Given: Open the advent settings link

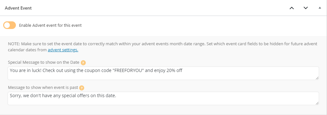Looking at the screenshot, I should (63, 50).
